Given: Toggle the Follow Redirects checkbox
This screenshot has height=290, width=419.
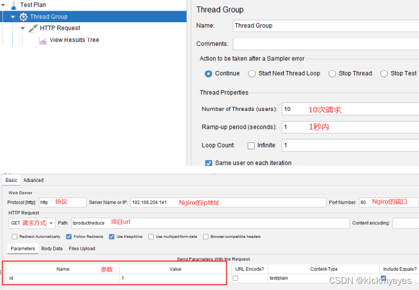Looking at the screenshot, I should (x=69, y=236).
